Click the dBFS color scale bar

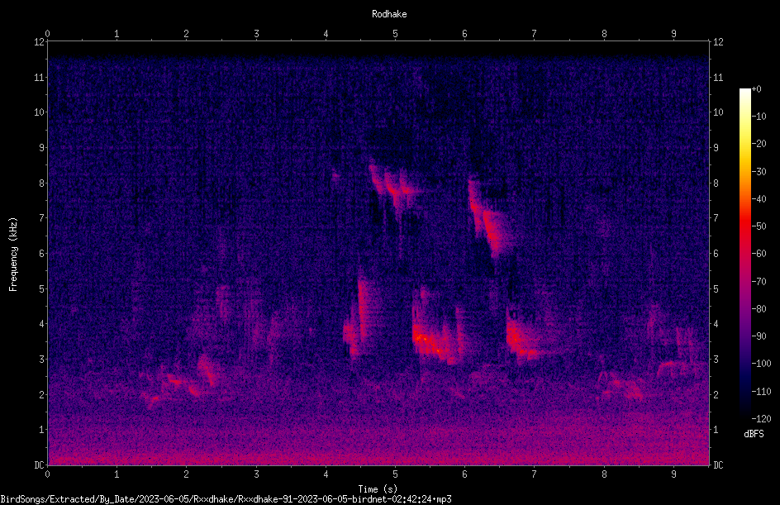[744, 253]
